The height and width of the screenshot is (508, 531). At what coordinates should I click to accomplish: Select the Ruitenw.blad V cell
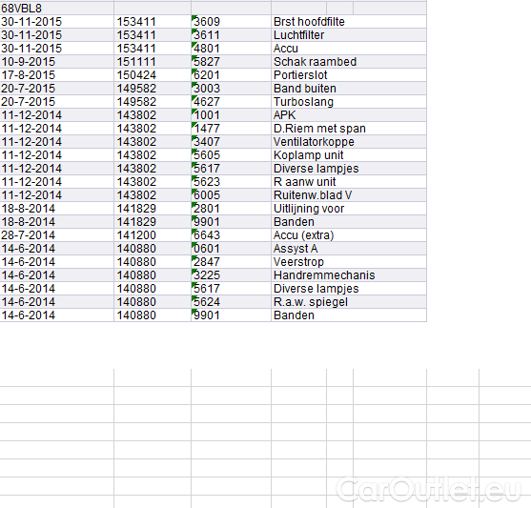(x=349, y=195)
